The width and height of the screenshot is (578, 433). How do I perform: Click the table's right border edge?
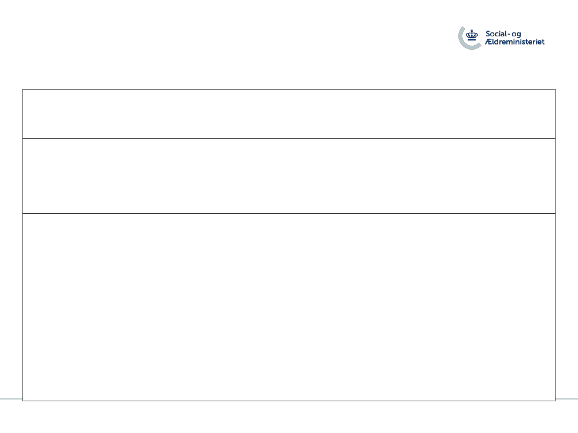coord(555,245)
